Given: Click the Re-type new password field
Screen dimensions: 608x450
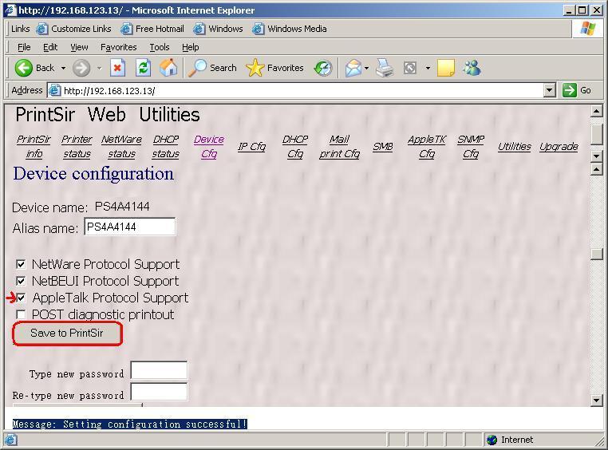Looking at the screenshot, I should 159,392.
